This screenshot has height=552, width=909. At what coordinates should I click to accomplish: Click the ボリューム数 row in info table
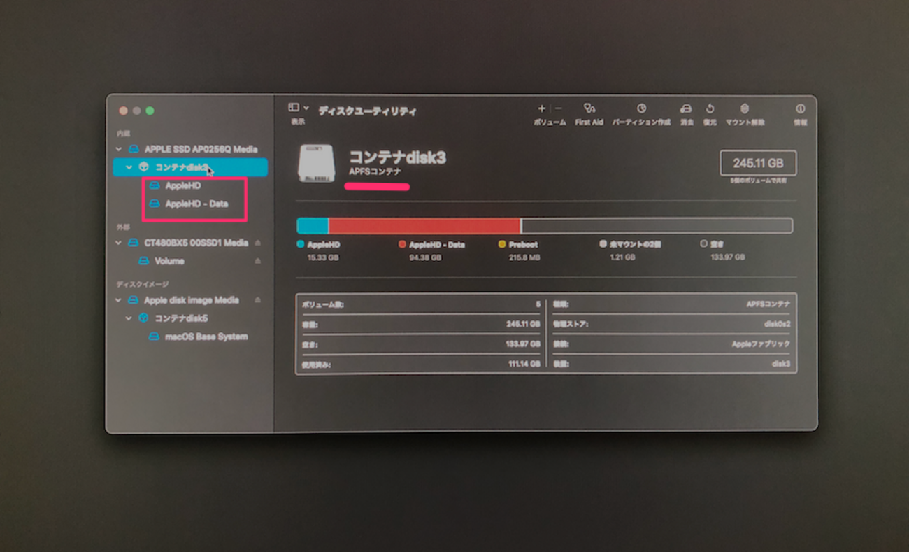[x=421, y=305]
